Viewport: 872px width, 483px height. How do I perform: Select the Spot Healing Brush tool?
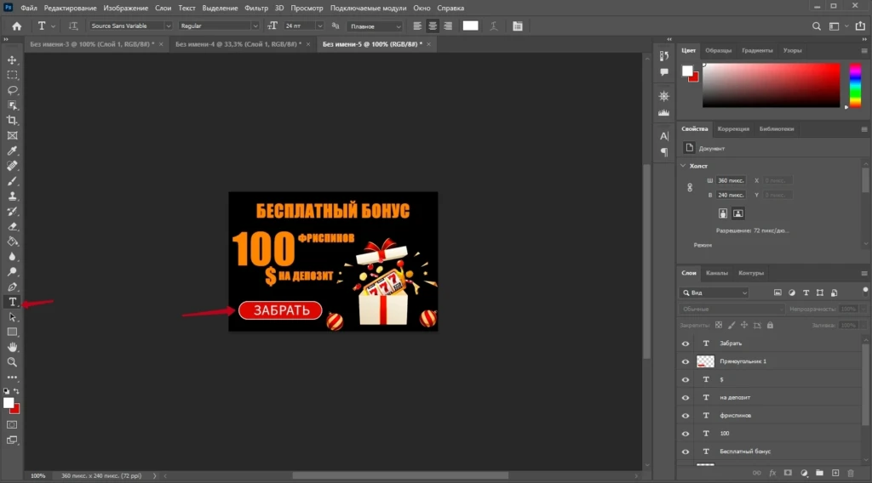(12, 166)
